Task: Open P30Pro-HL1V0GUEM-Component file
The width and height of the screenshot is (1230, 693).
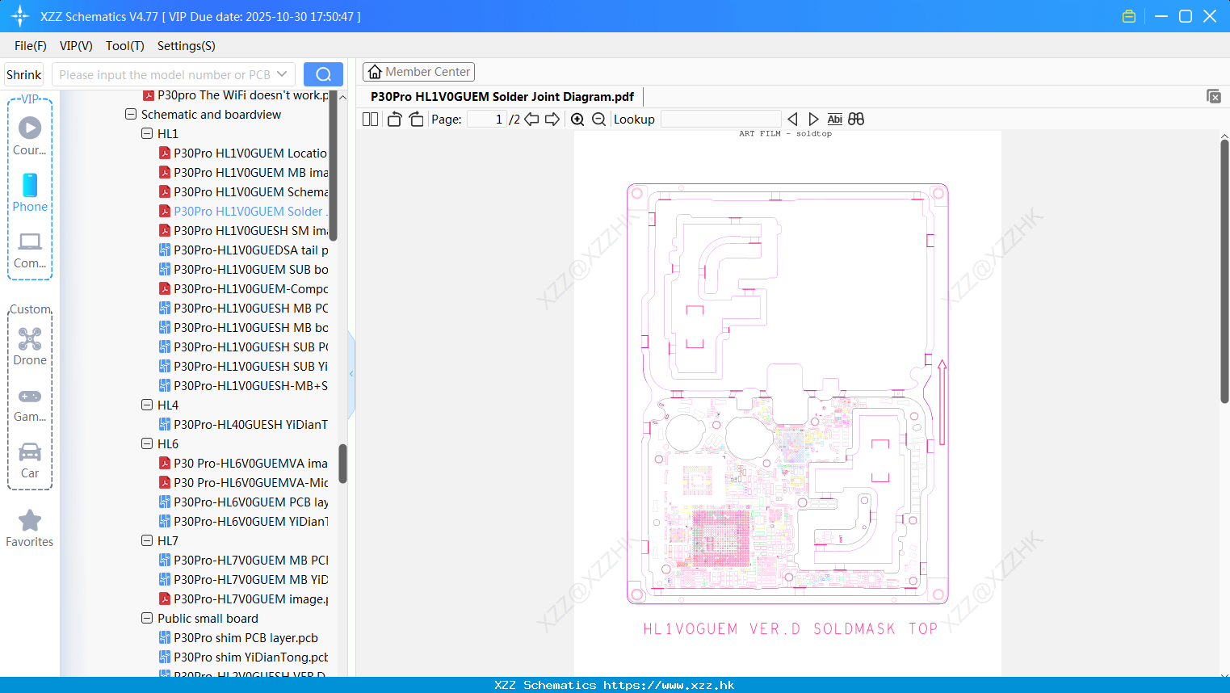Action: click(243, 289)
